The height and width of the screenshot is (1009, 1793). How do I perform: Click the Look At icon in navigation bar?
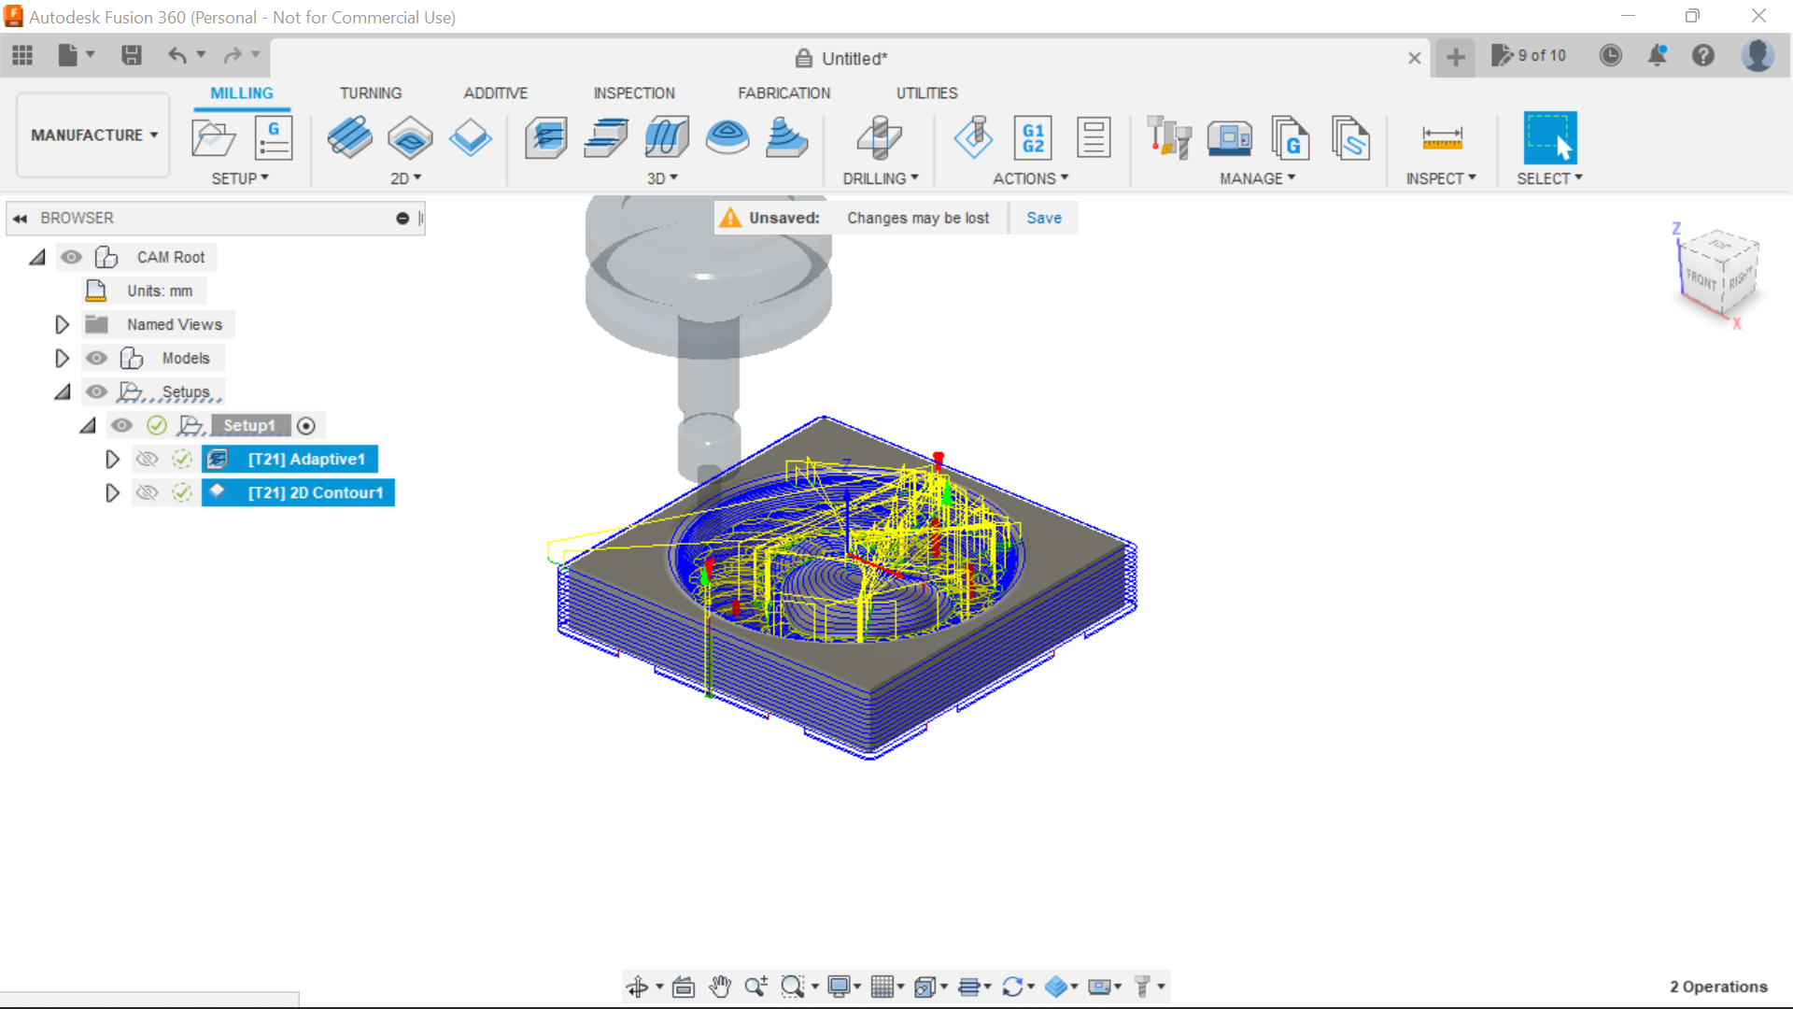tap(684, 987)
